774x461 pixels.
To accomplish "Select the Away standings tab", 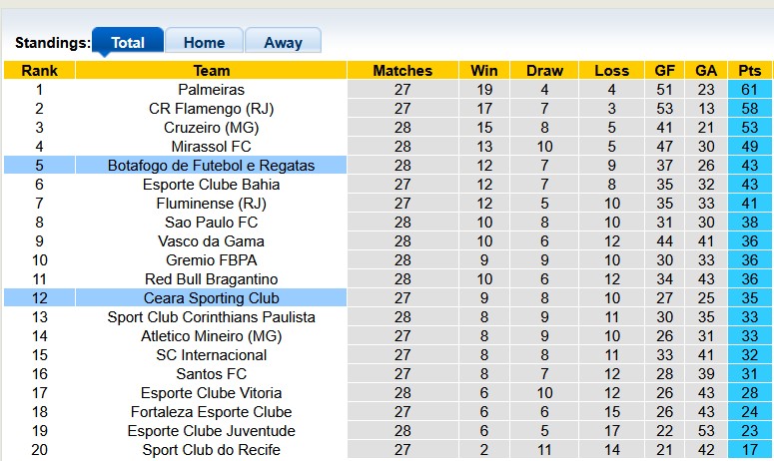I will [283, 43].
